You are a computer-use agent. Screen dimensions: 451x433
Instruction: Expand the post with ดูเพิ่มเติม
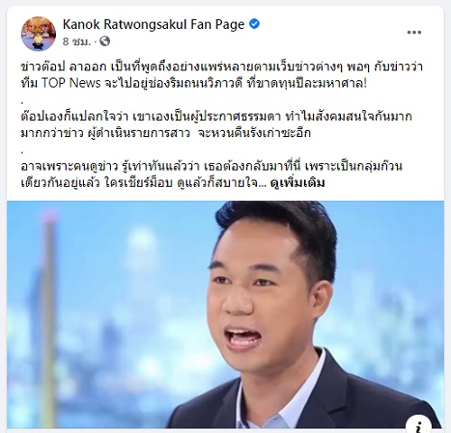(298, 182)
